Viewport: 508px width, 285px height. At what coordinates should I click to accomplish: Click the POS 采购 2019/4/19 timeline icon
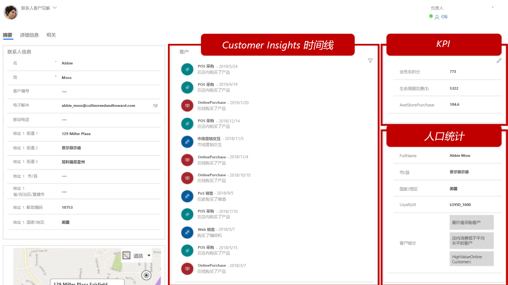point(187,87)
